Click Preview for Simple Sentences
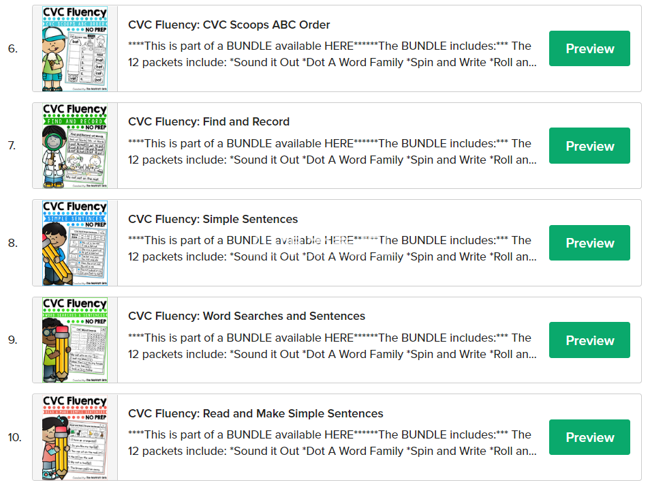 click(589, 243)
